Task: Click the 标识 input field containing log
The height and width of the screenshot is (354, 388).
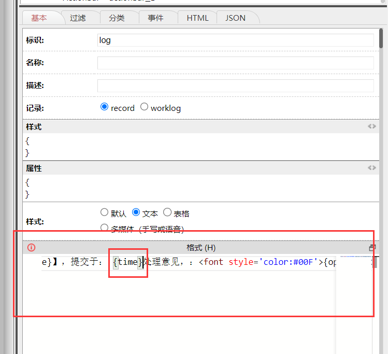Action: (x=235, y=40)
